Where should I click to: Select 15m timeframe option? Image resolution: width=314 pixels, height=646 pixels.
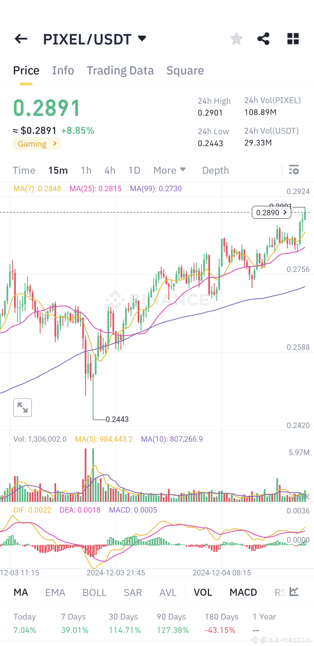click(58, 170)
